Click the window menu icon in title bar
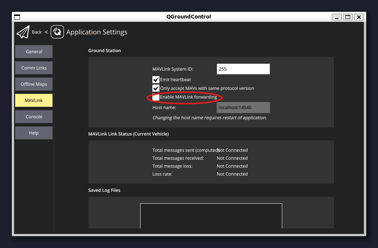This screenshot has width=378, height=248. 17,17
